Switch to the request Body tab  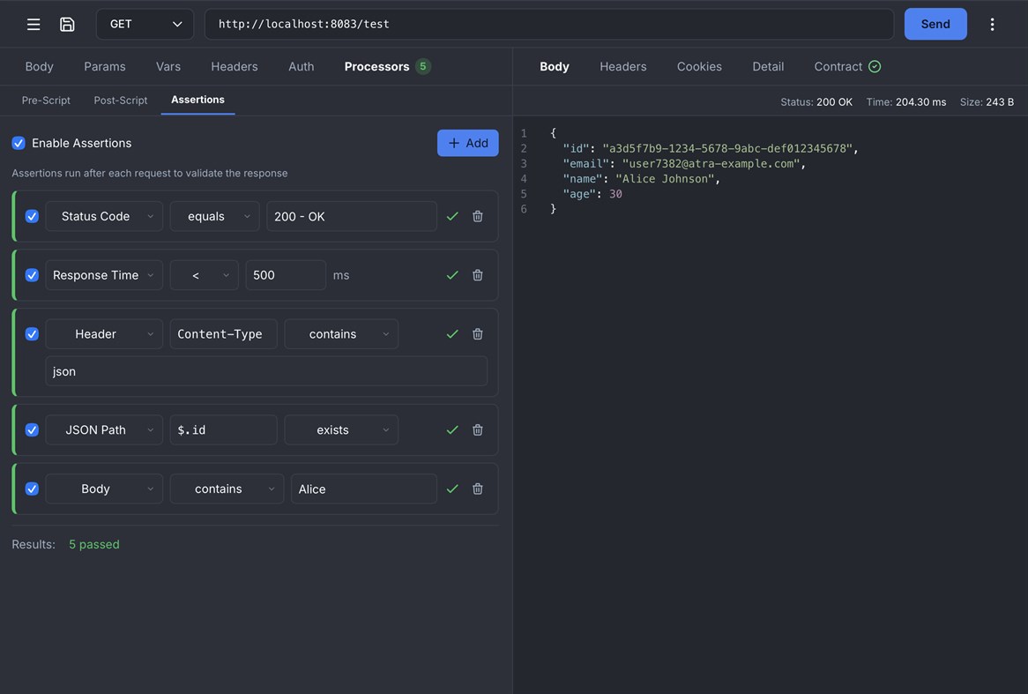tap(40, 66)
